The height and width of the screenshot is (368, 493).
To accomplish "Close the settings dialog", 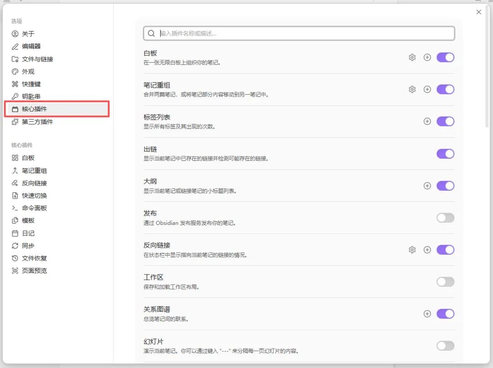I will coord(478,12).
